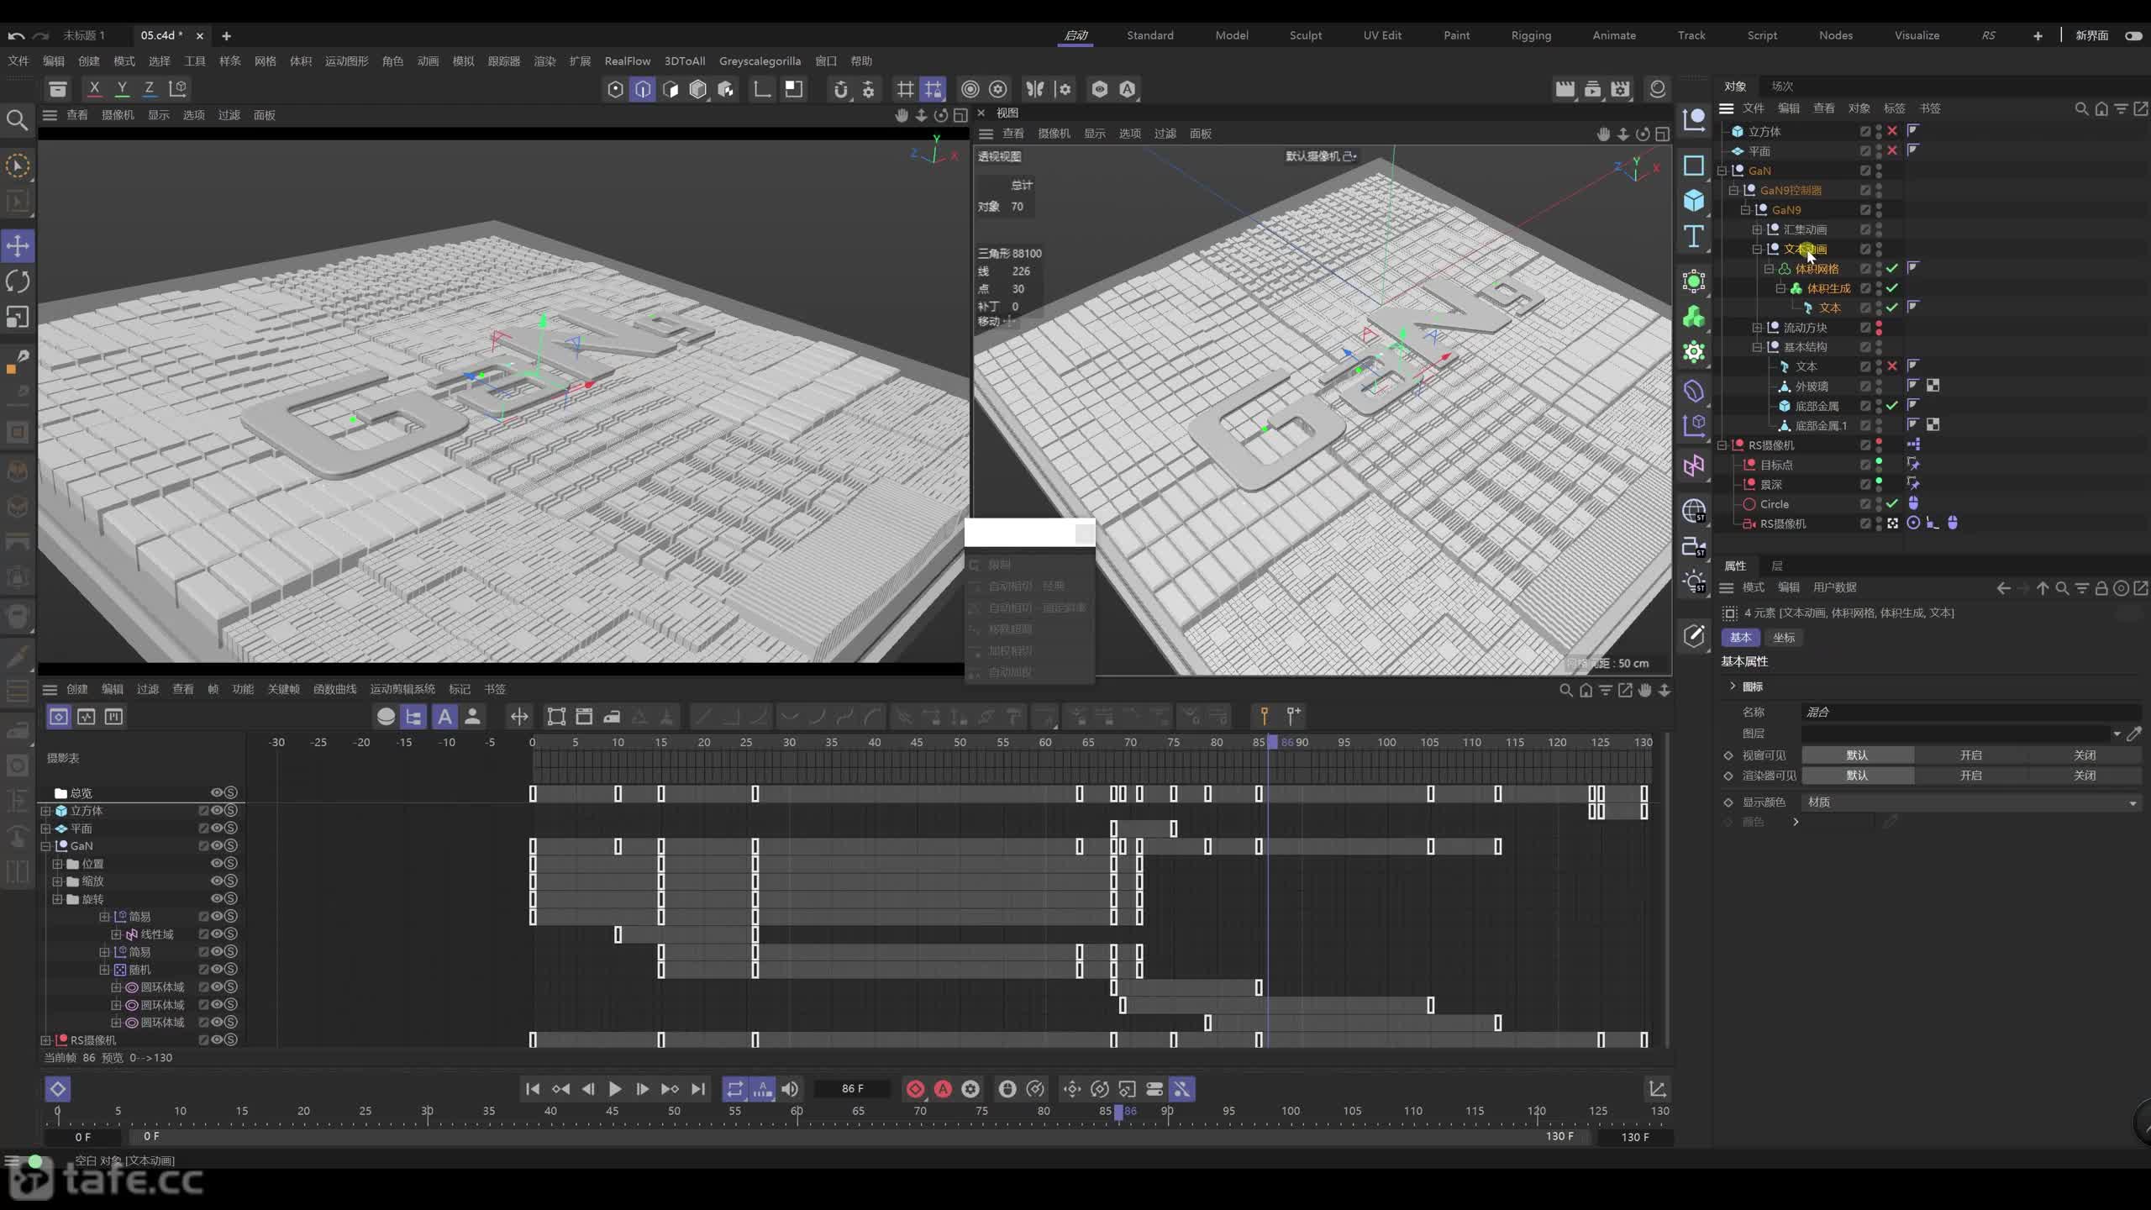The image size is (2151, 1210).
Task: Click the 名称 input field
Action: pos(1971,712)
